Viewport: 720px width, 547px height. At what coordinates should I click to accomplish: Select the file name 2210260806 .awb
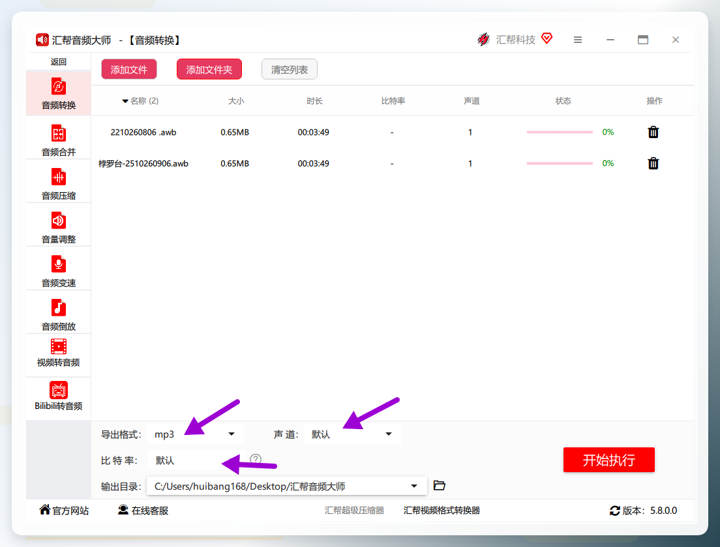tap(143, 132)
